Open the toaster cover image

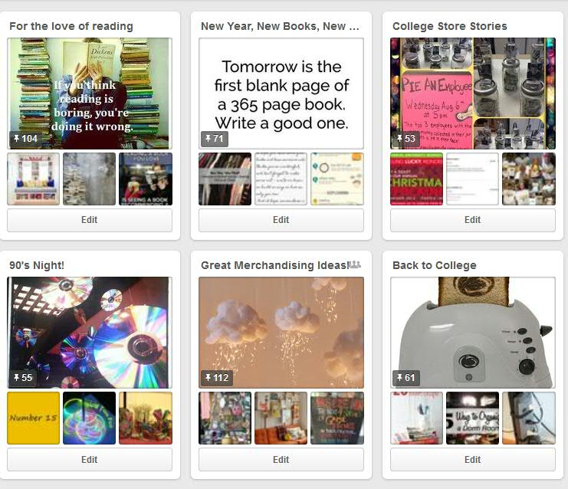point(473,333)
